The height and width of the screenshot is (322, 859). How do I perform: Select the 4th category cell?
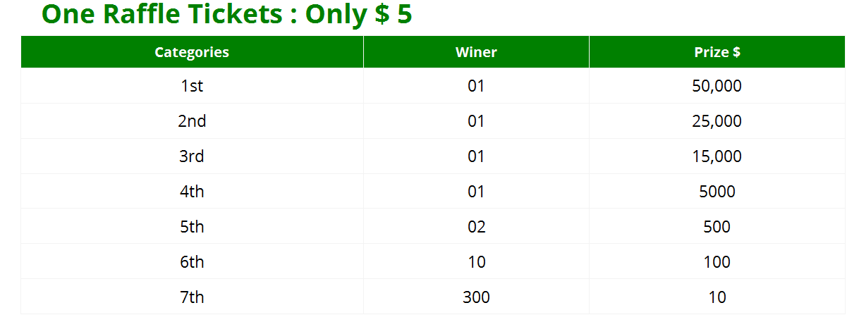(x=192, y=192)
